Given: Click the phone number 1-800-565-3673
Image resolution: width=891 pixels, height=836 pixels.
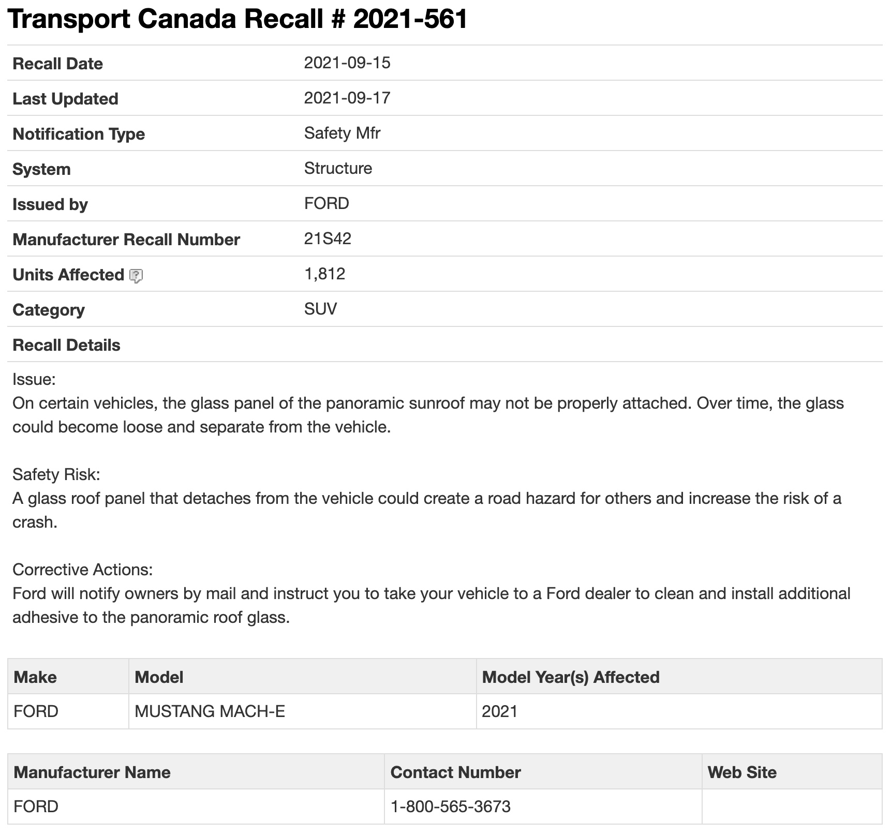Looking at the screenshot, I should [450, 807].
